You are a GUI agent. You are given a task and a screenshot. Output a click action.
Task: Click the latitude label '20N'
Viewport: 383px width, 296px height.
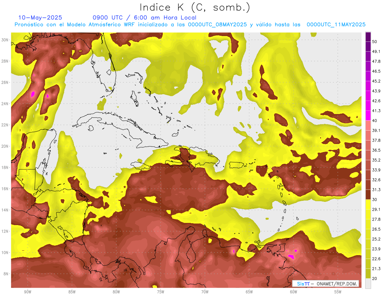coord(5,146)
